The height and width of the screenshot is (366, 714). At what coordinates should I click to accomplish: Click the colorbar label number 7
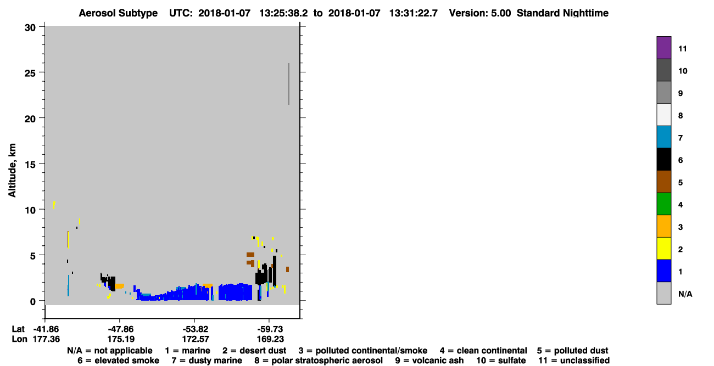coord(680,138)
